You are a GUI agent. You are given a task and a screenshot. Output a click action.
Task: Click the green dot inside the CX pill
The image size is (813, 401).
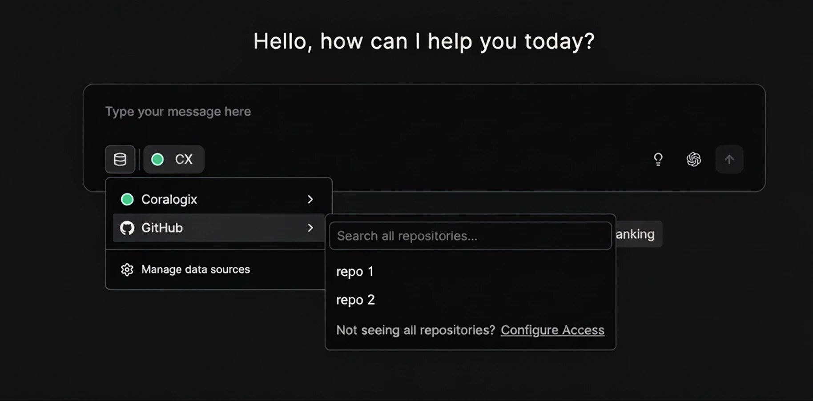click(x=157, y=159)
